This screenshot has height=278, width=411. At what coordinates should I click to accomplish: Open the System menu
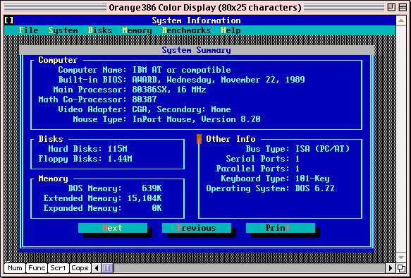click(x=63, y=30)
